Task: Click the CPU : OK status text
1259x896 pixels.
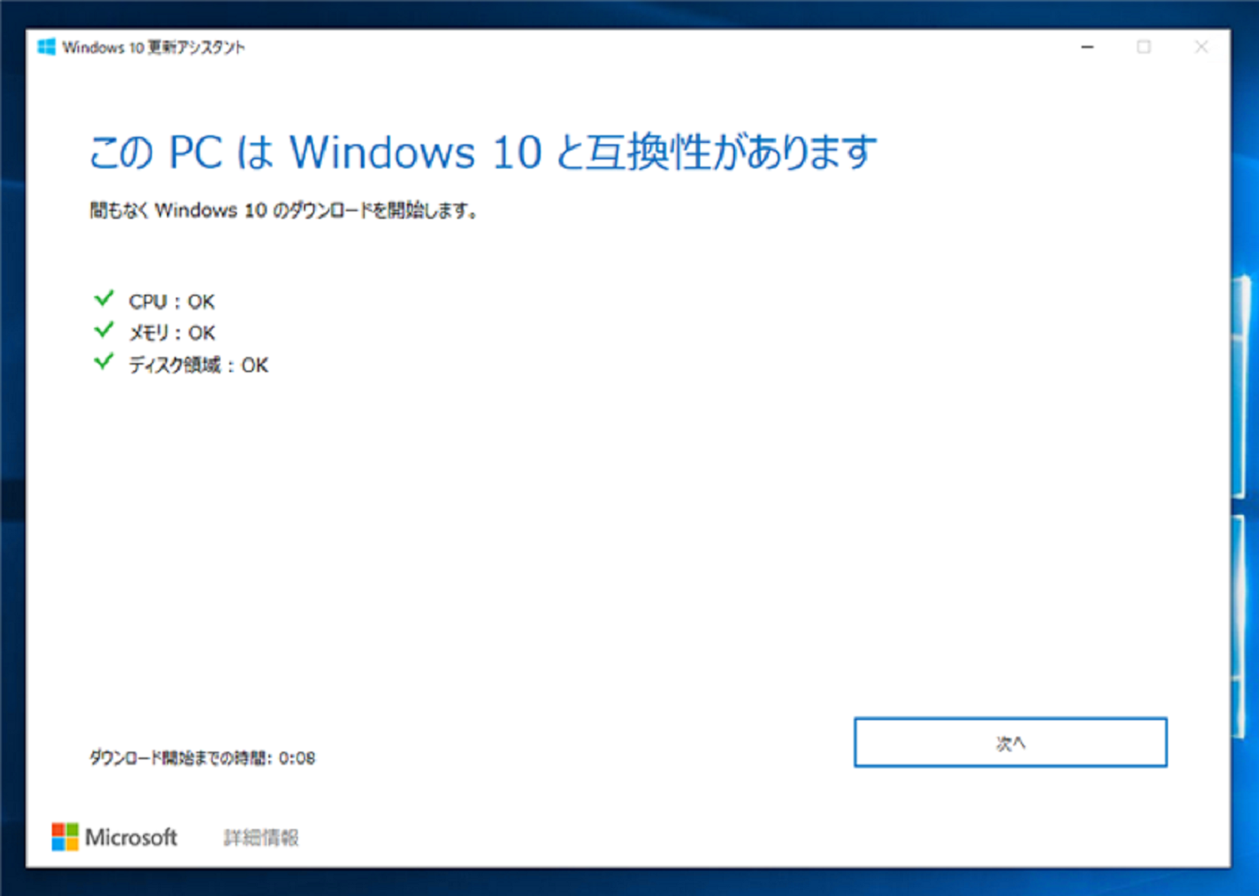Action: (171, 301)
